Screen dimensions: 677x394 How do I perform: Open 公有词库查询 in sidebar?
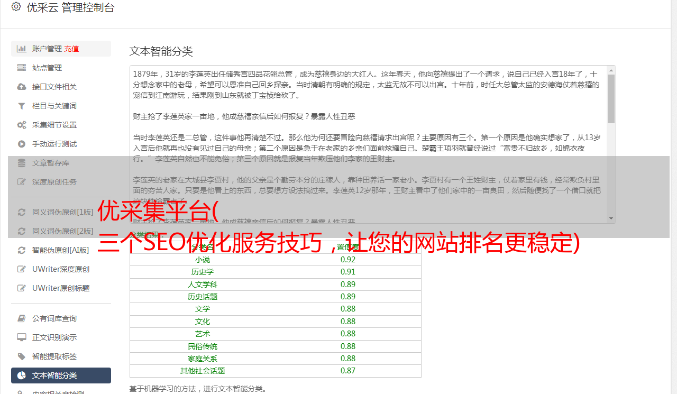(x=61, y=318)
